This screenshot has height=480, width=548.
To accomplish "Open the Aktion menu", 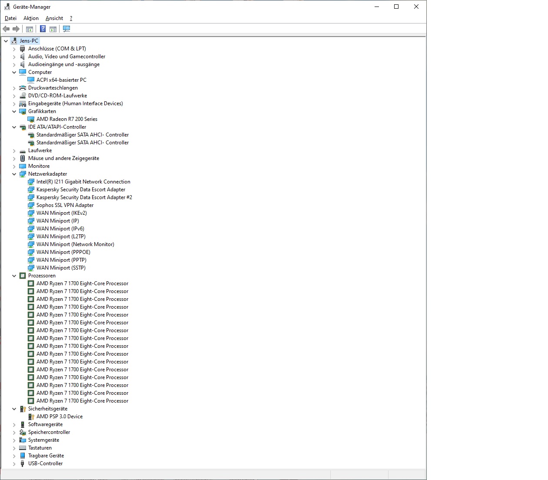I will tap(31, 18).
